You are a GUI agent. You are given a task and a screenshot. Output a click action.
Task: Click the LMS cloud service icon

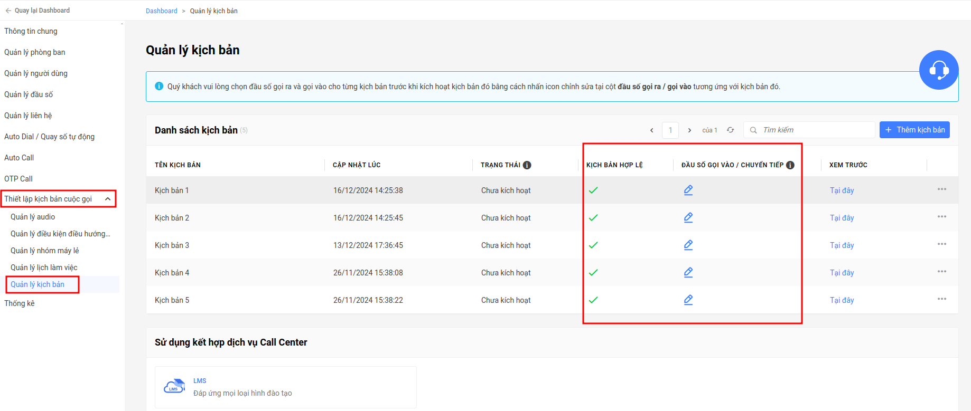[x=174, y=387]
